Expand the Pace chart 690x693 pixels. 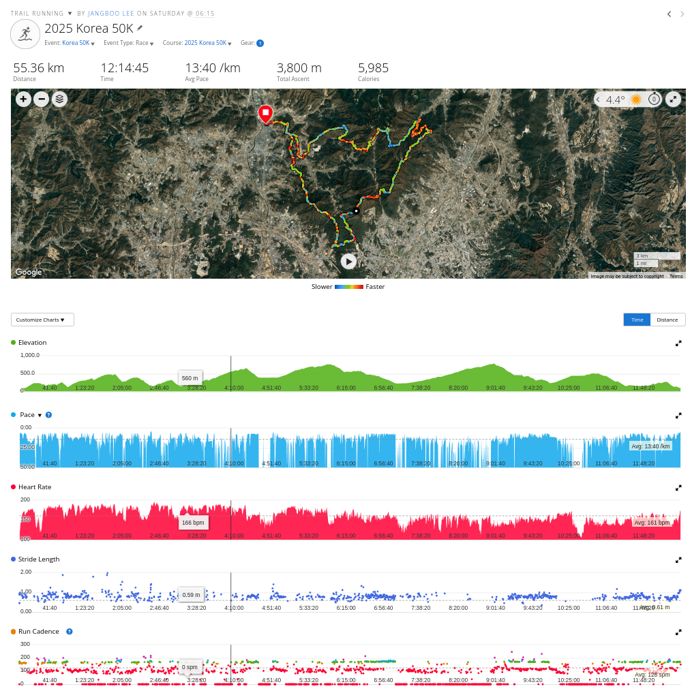[x=678, y=416]
